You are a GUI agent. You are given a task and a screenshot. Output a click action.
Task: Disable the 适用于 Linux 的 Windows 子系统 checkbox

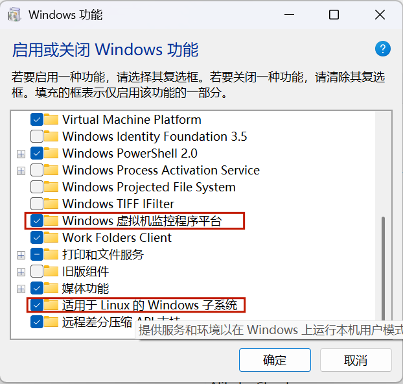tap(37, 305)
